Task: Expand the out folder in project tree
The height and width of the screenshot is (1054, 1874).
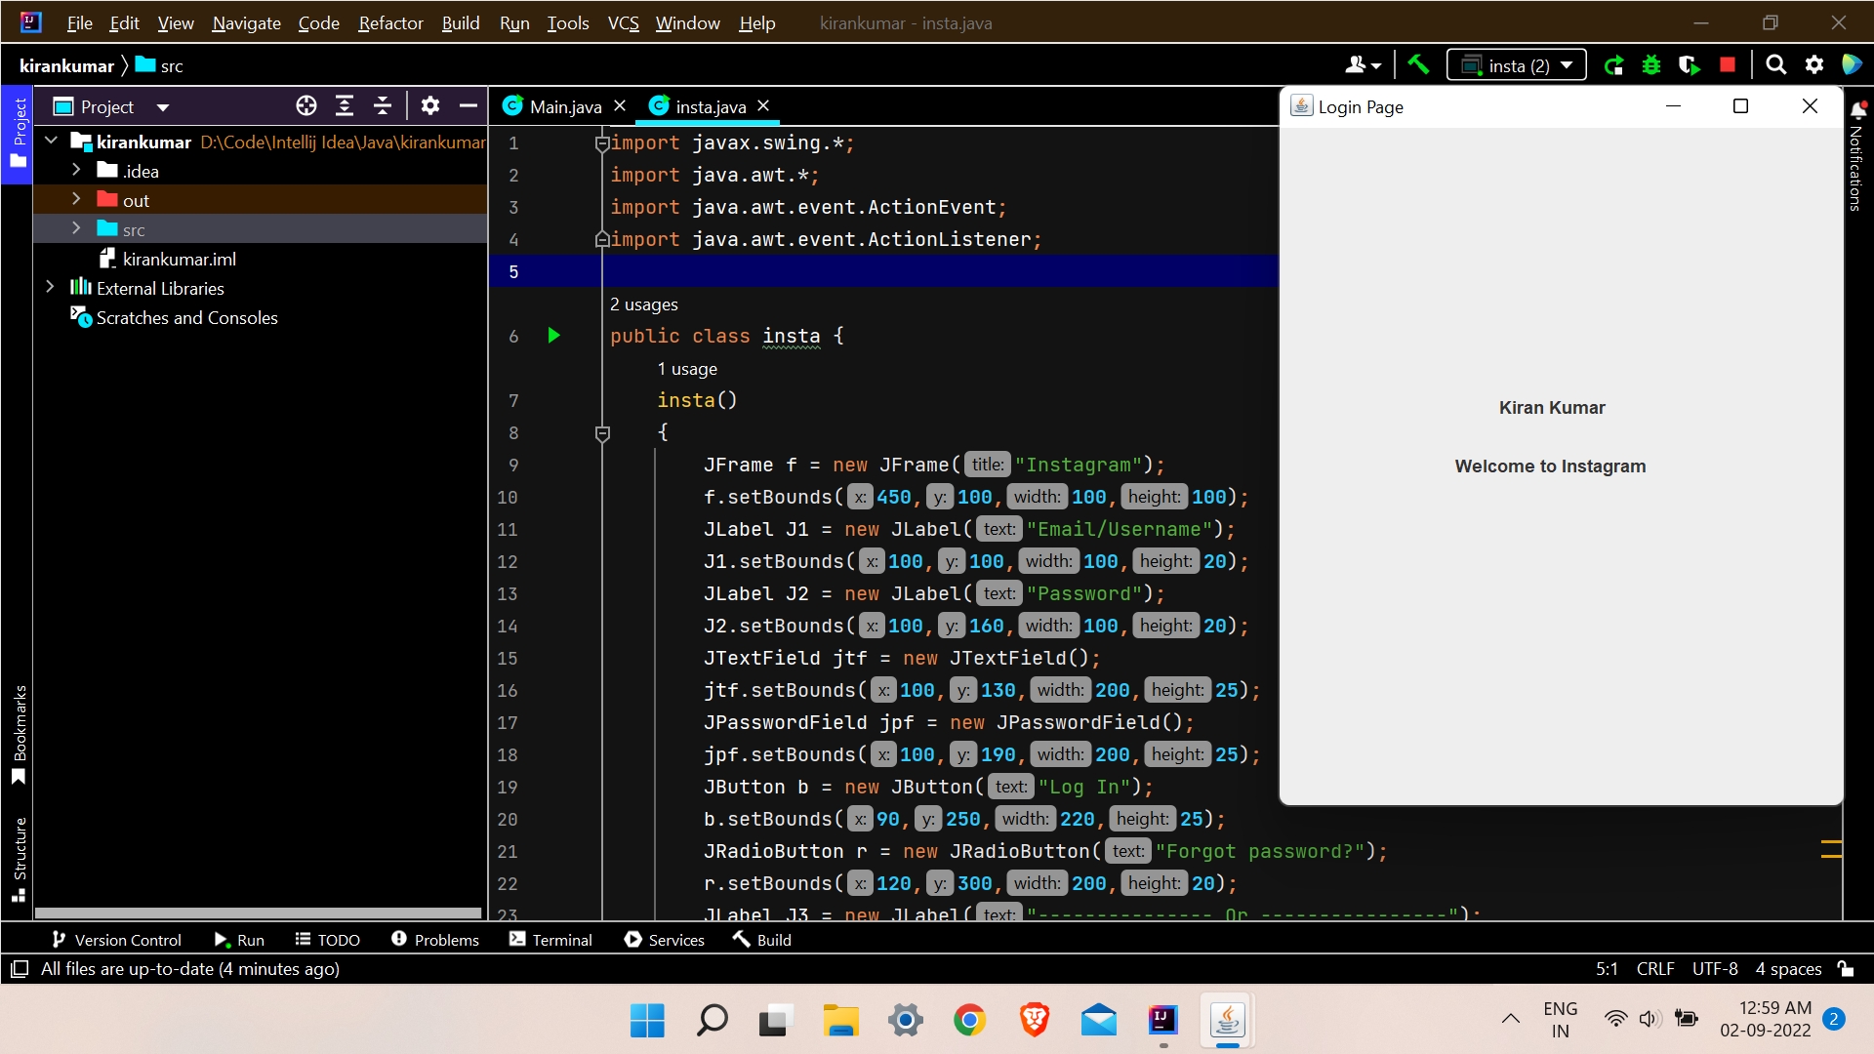Action: (76, 200)
